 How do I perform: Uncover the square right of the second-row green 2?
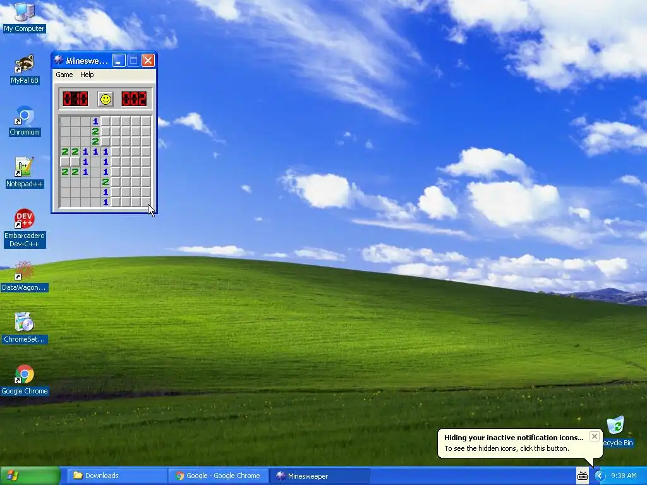pos(106,131)
